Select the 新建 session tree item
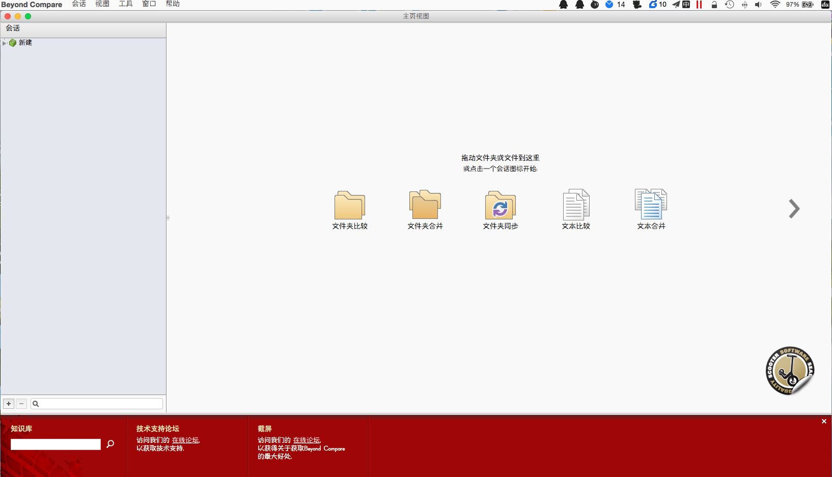This screenshot has width=832, height=477. click(x=25, y=43)
